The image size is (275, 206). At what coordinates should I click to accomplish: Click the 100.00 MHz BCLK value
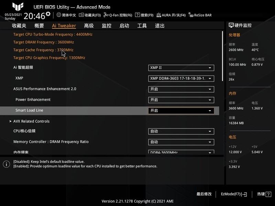pos(237,65)
